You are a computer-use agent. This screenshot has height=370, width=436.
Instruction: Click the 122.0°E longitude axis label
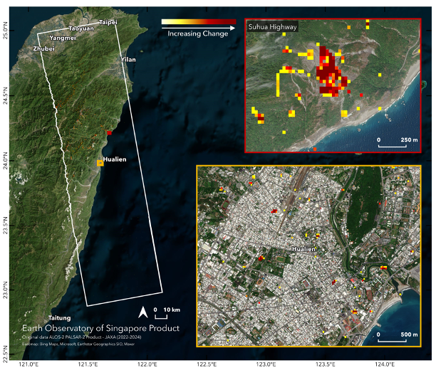click(x=147, y=364)
